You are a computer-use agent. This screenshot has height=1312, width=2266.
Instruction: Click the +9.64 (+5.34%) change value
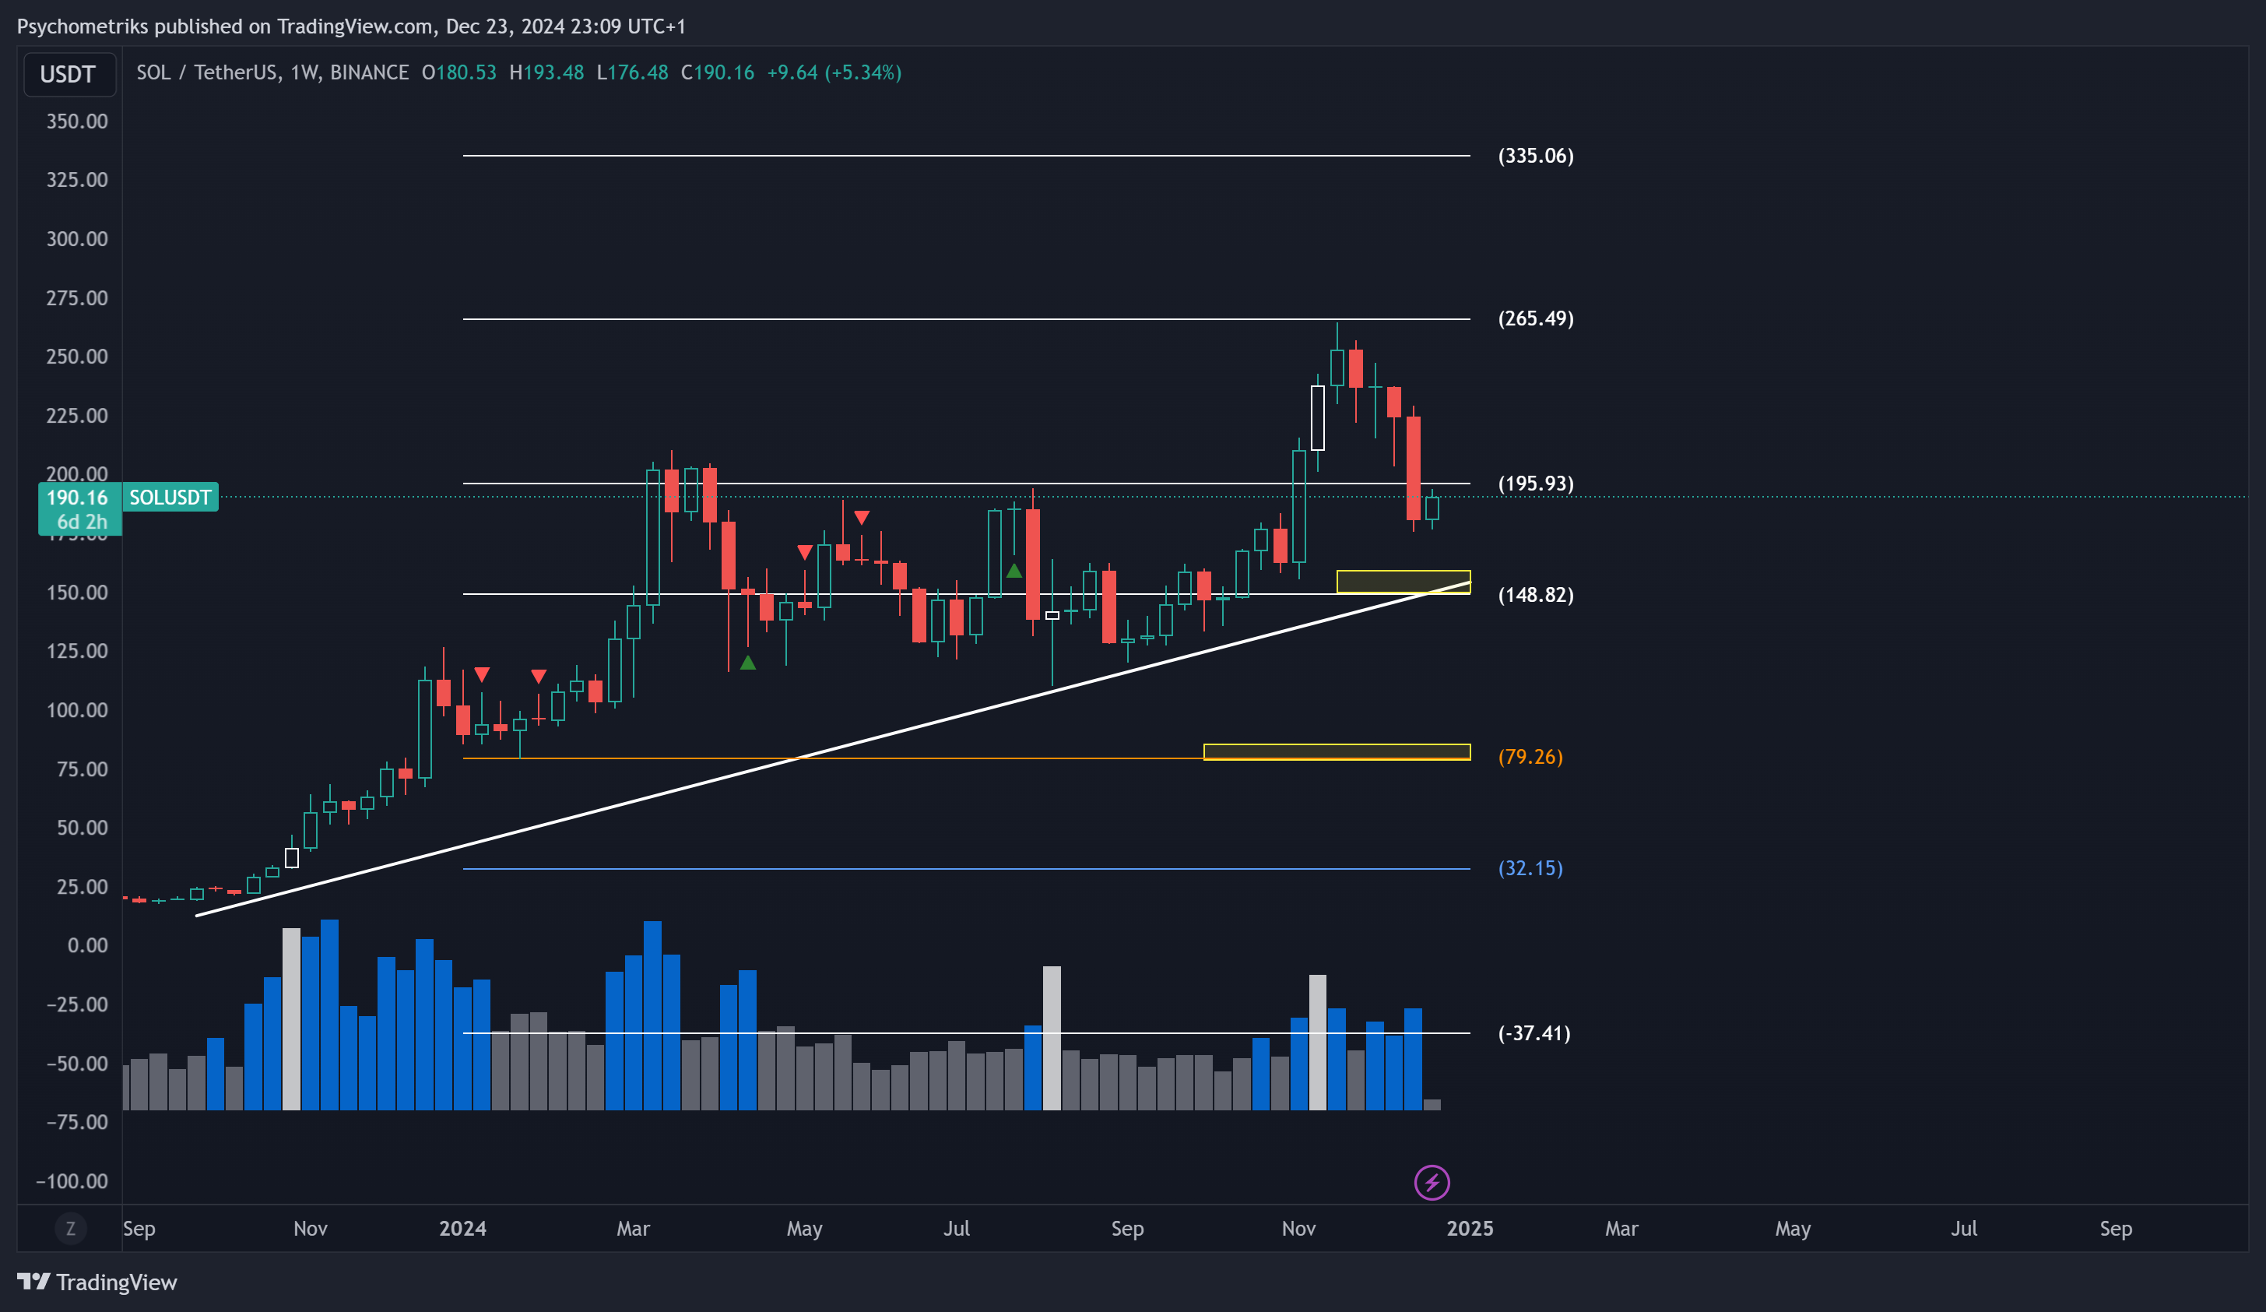coord(834,72)
